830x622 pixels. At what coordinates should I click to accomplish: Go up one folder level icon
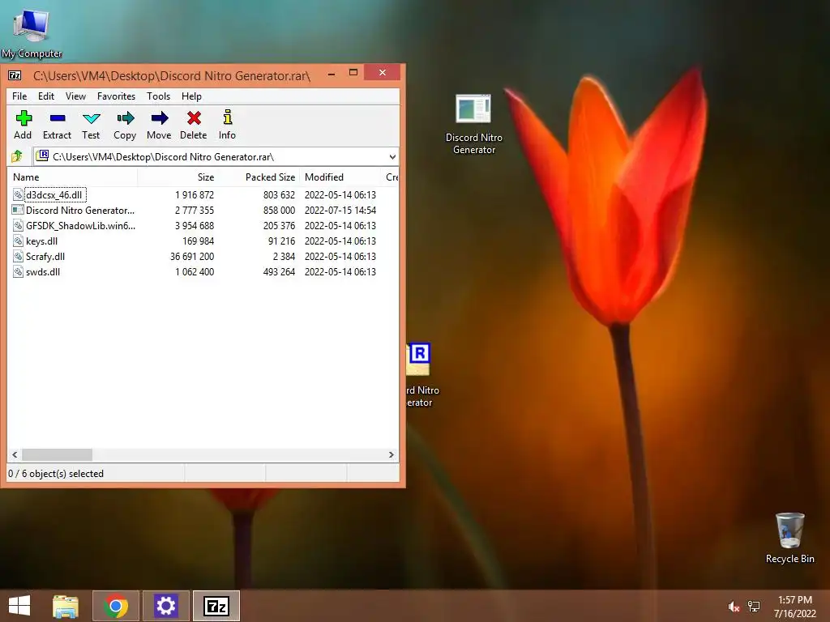coord(17,156)
